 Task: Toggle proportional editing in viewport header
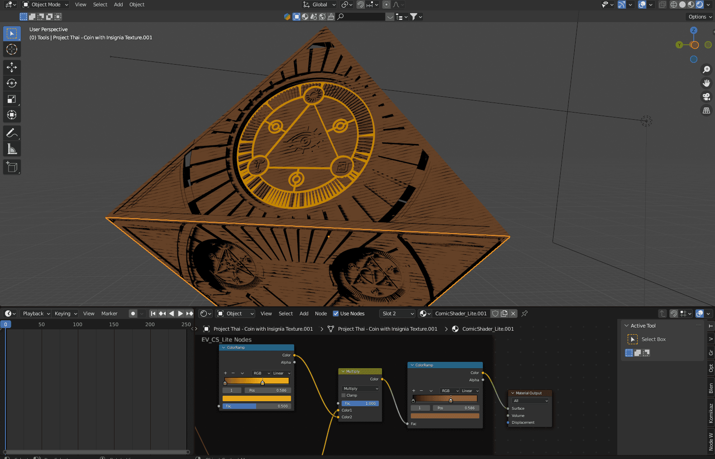(x=386, y=5)
